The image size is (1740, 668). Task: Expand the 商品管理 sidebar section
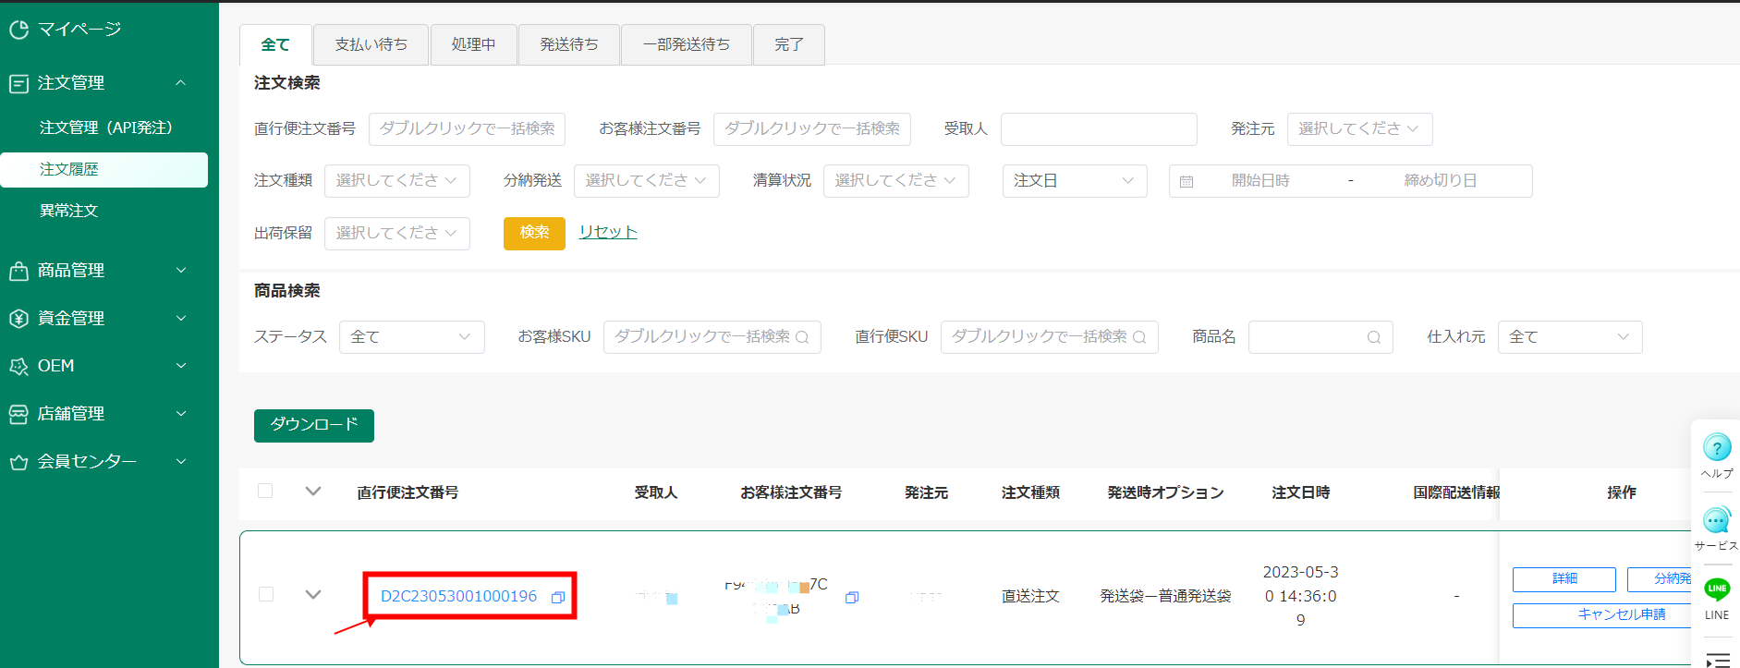coord(181,271)
